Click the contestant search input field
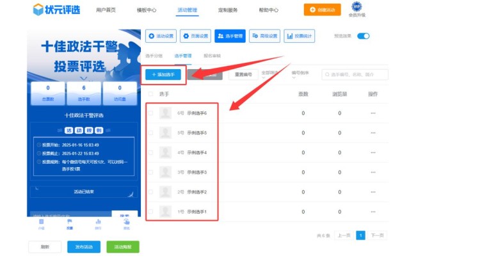Image resolution: width=480 pixels, height=265 pixels. (x=358, y=75)
